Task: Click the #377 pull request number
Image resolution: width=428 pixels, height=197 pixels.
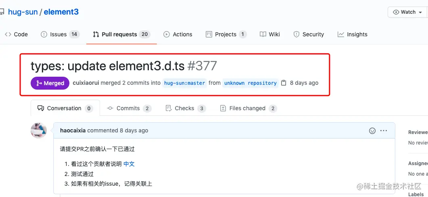Action: (202, 66)
